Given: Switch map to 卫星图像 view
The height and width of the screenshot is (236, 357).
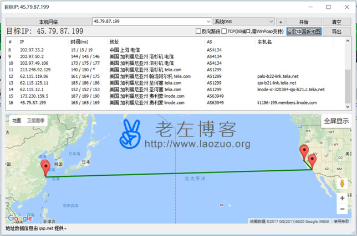Looking at the screenshot, I should [x=35, y=120].
